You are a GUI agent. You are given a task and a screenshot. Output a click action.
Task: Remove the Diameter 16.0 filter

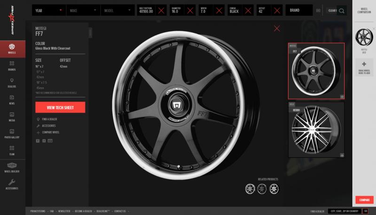click(190, 10)
